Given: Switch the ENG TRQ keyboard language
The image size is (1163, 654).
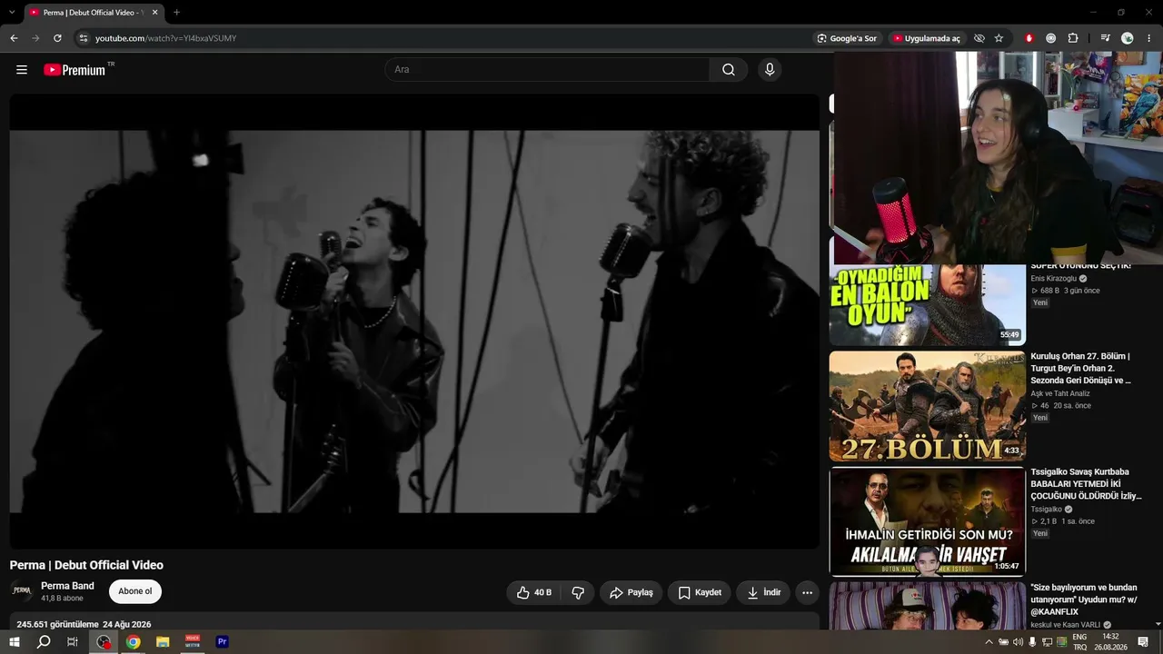Looking at the screenshot, I should (1079, 642).
